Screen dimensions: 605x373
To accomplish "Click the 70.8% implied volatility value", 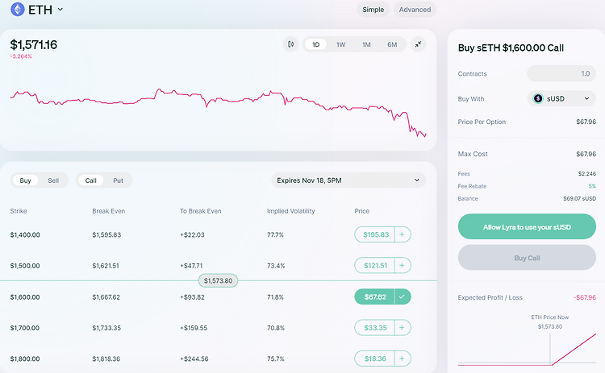I will pyautogui.click(x=276, y=328).
